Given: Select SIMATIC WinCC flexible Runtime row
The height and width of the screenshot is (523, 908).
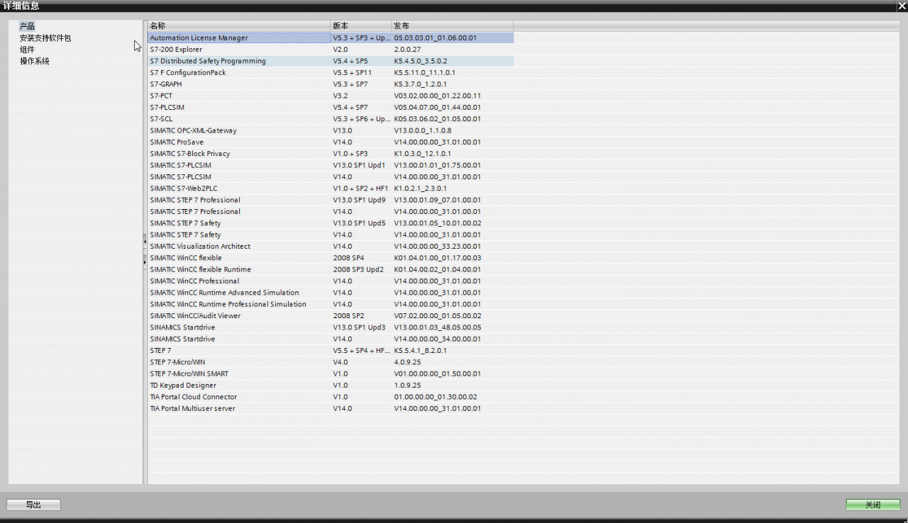Looking at the screenshot, I should point(331,269).
